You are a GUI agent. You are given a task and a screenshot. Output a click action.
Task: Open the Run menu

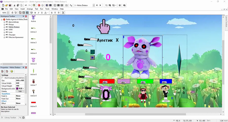tap(42, 9)
